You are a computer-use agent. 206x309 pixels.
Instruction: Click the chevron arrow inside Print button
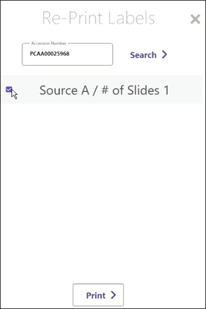tap(113, 295)
